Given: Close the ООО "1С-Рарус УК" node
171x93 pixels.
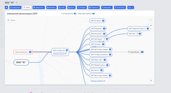Looking at the screenshot, I should pyautogui.click(x=67, y=50).
